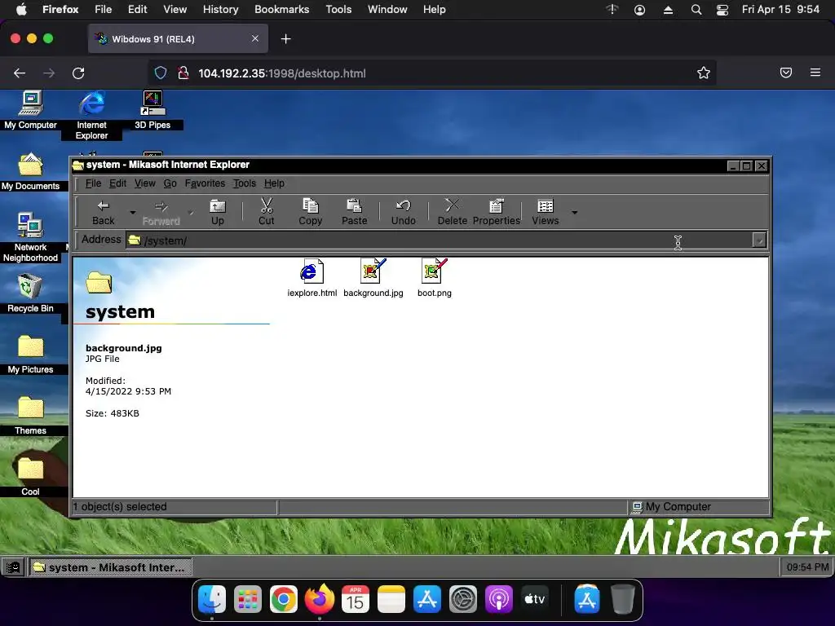Open the macOS Bookmarks menu
This screenshot has width=835, height=626.
[281, 9]
